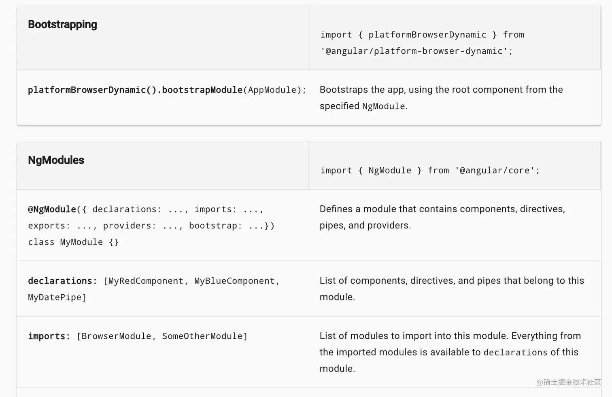The height and width of the screenshot is (397, 612).
Task: Click MyDatePipe in the declarations list
Action: (55, 298)
